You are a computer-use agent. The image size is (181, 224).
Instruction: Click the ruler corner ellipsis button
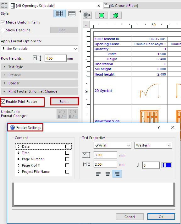point(86,25)
